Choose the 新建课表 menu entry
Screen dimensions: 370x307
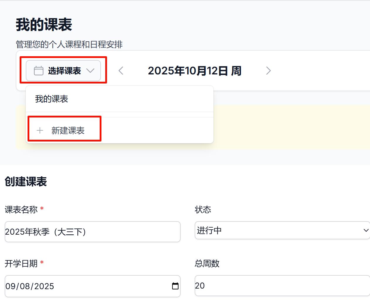[x=68, y=130]
